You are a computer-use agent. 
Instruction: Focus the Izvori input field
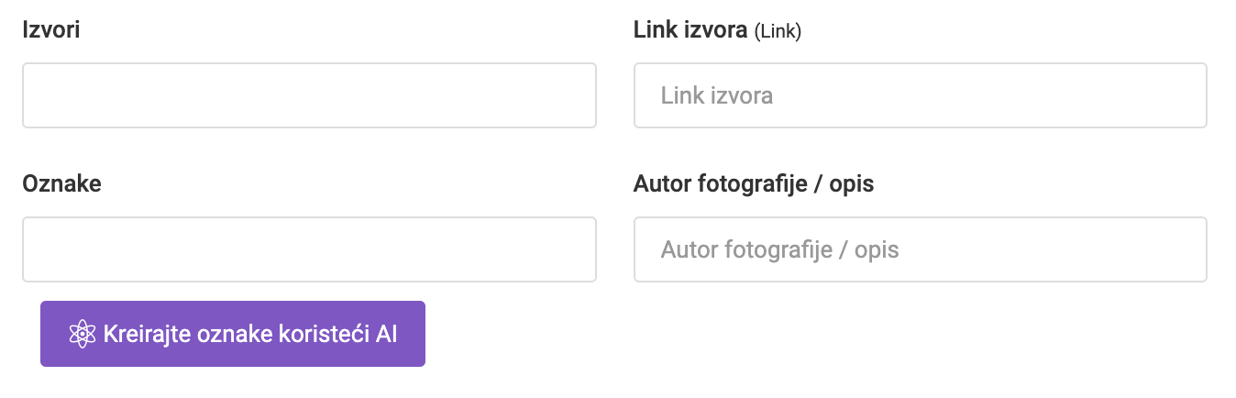coord(309,95)
